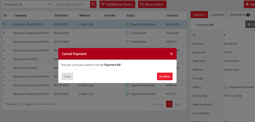Sort by the Status column header
The image size is (255, 122).
(x=130, y=16)
